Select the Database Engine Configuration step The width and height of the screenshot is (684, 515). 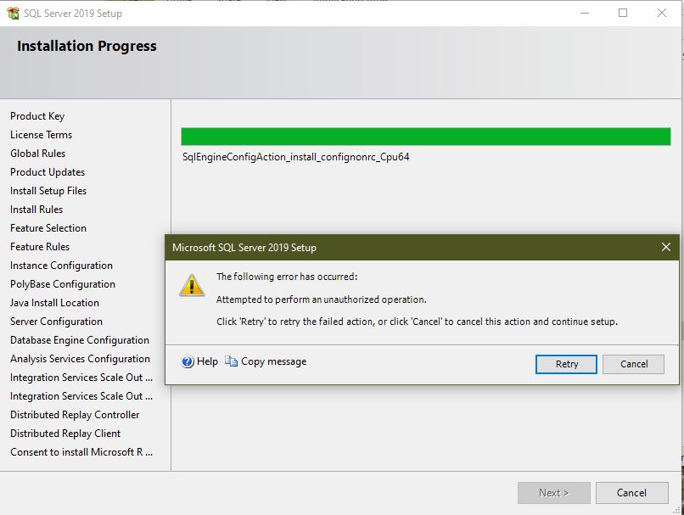(80, 340)
